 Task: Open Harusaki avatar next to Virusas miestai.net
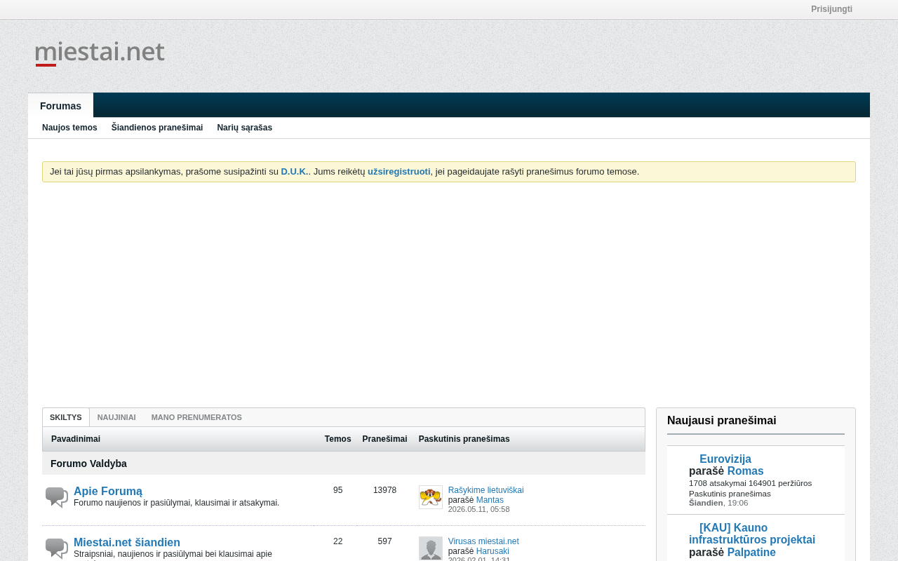(431, 548)
